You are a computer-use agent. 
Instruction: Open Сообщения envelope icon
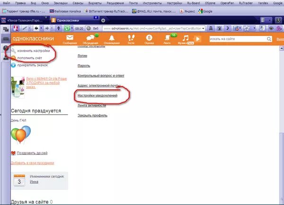tap(70, 38)
